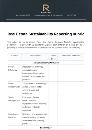Click the 'Utilization of environmentally friendly' description cell
The height and width of the screenshot is (130, 92).
[x=35, y=119]
